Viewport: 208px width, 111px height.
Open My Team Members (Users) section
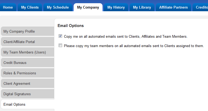point(28,52)
